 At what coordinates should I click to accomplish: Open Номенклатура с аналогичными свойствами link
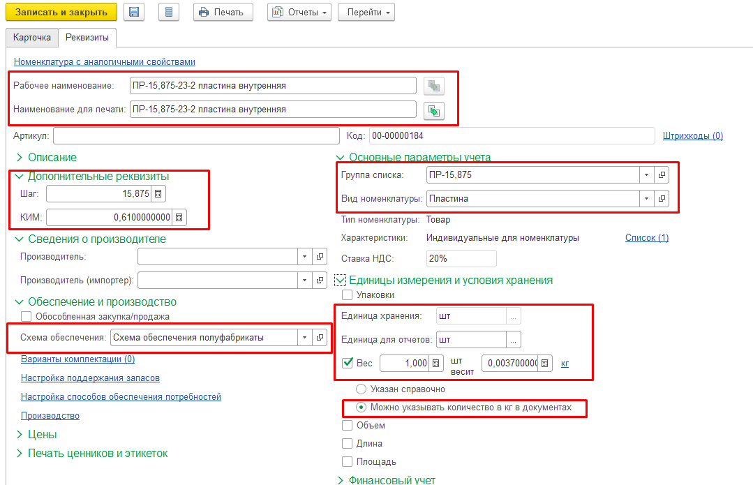[x=105, y=62]
